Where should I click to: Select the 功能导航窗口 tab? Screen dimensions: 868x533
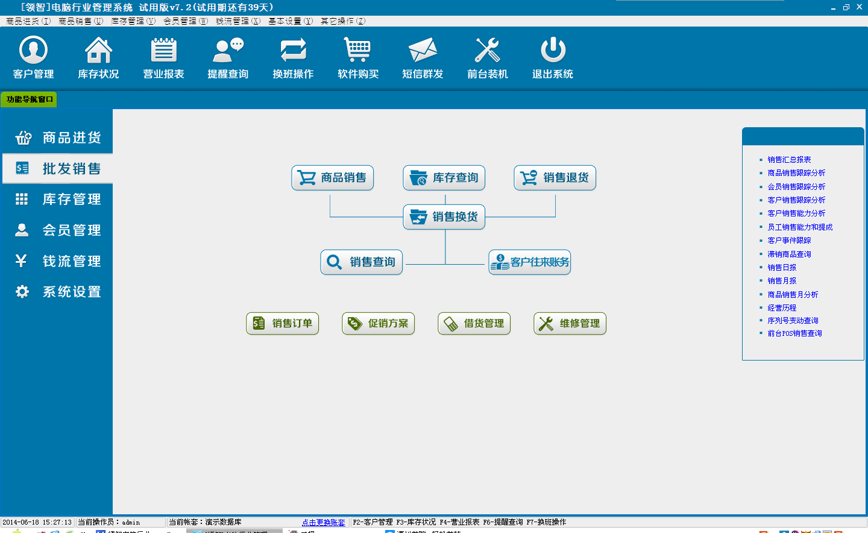[30, 99]
